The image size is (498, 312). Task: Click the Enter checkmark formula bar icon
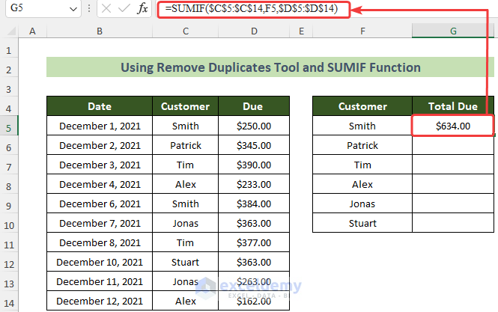point(121,10)
